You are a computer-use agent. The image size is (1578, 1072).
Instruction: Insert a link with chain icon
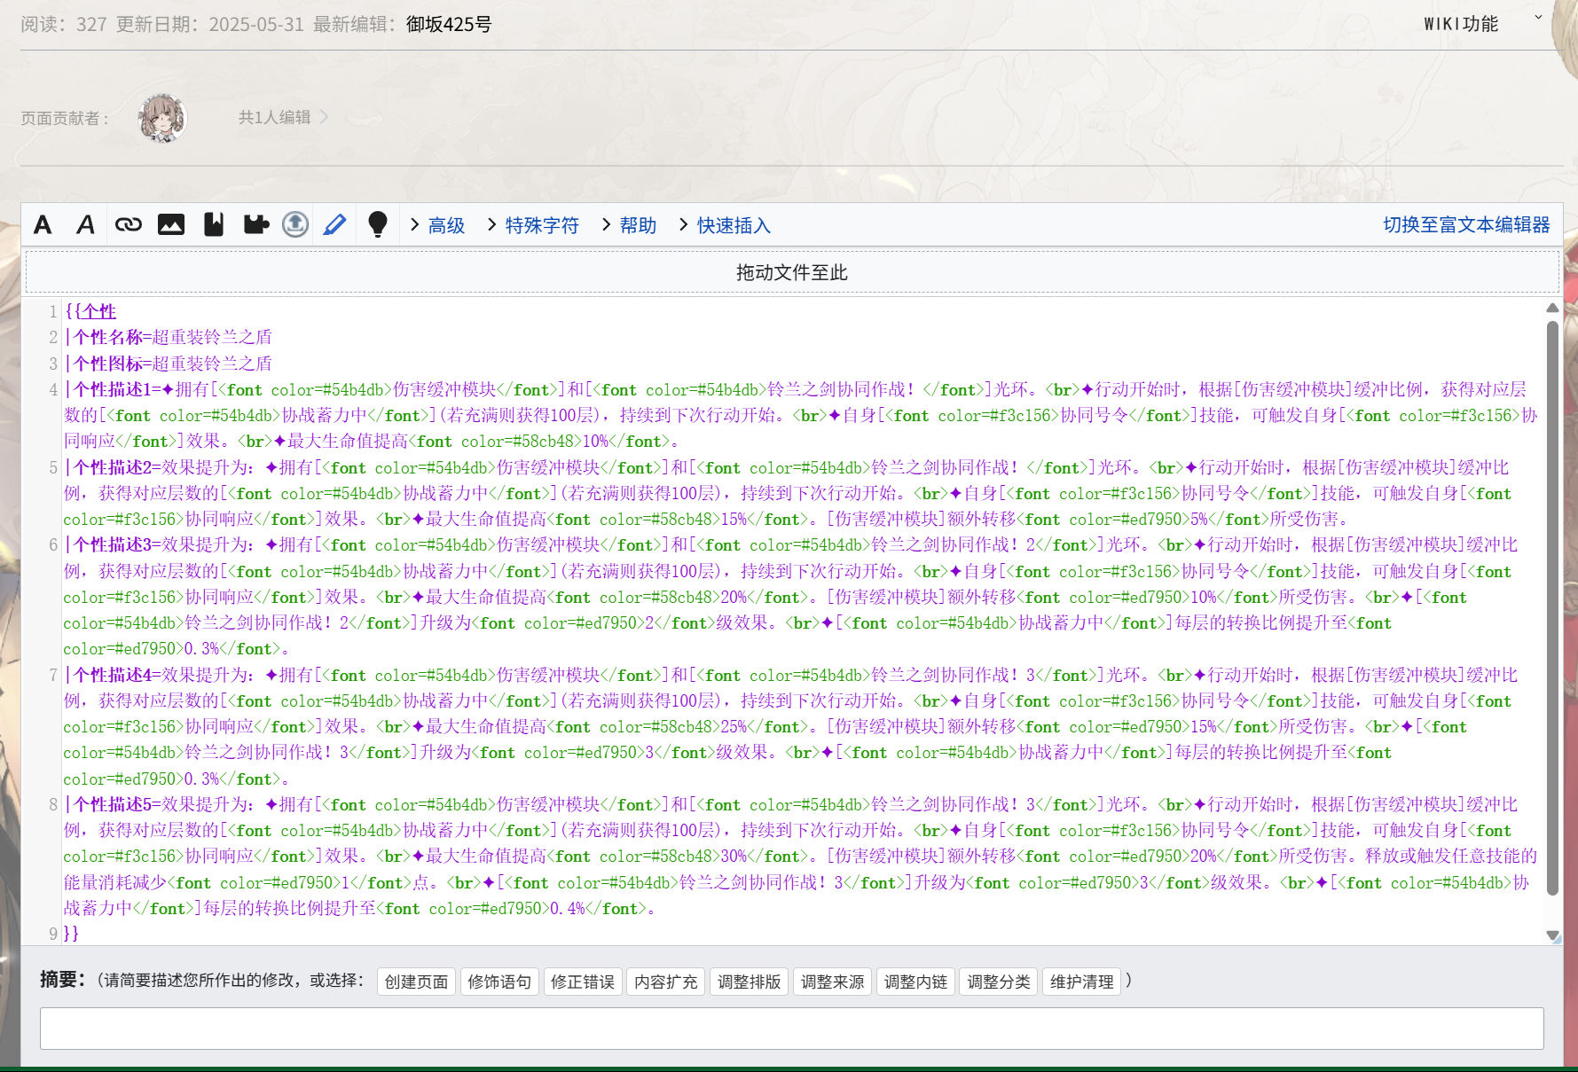(x=128, y=225)
